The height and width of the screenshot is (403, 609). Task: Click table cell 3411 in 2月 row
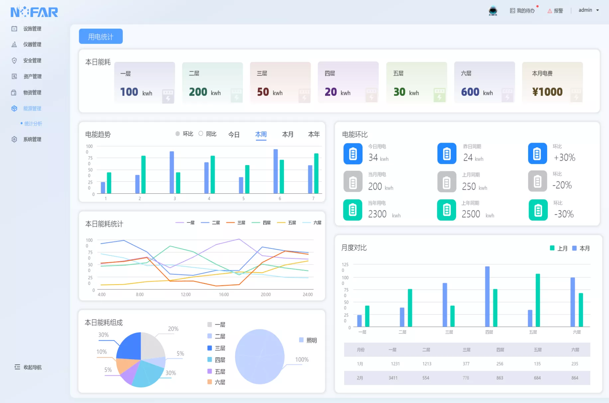click(393, 378)
